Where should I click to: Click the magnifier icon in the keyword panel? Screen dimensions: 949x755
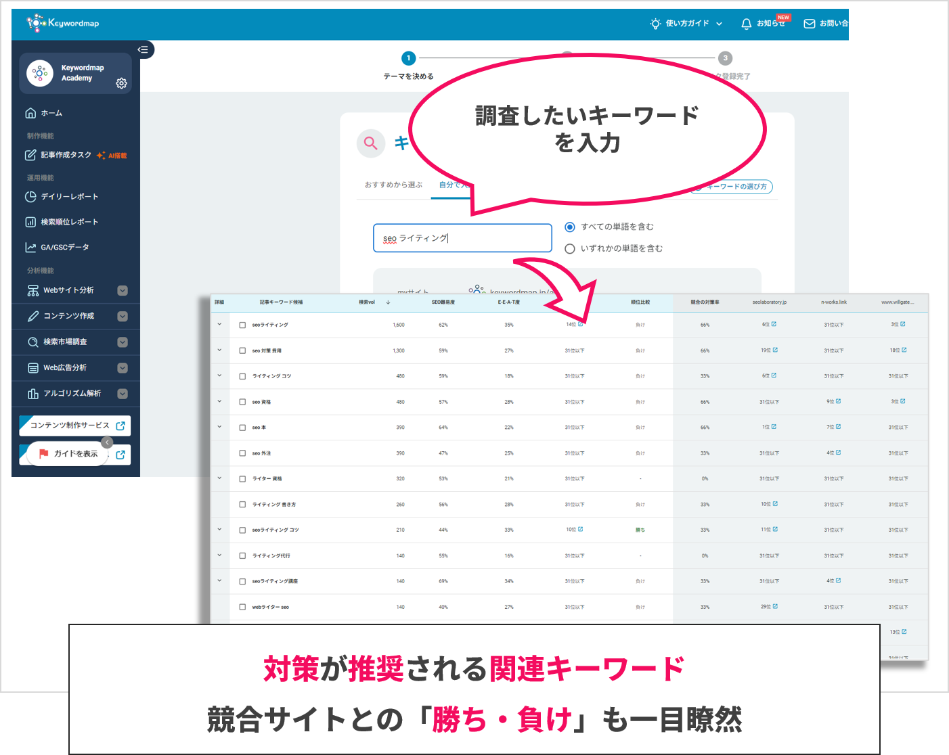click(x=371, y=143)
